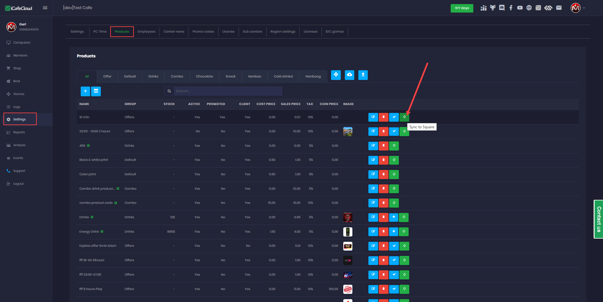603x302 pixels.
Task: Click the cloud download icon button
Action: (x=349, y=75)
